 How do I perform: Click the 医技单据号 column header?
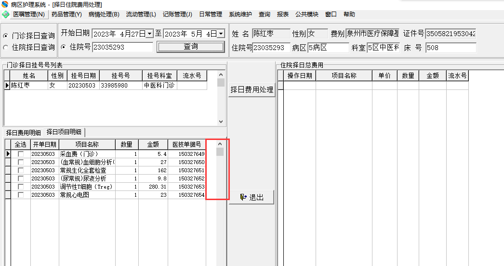[187, 144]
